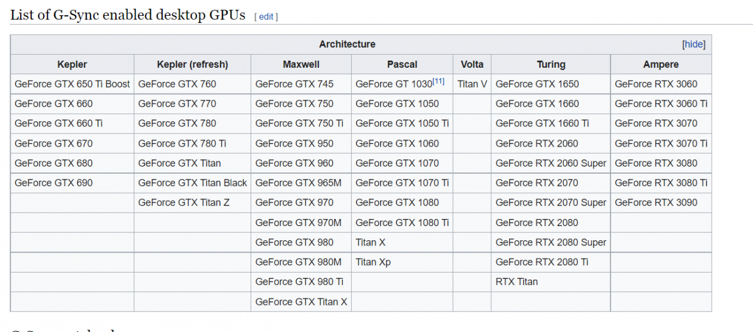The image size is (753, 332).
Task: Select the GeForce RTX 3070 Ti cell
Action: click(661, 143)
